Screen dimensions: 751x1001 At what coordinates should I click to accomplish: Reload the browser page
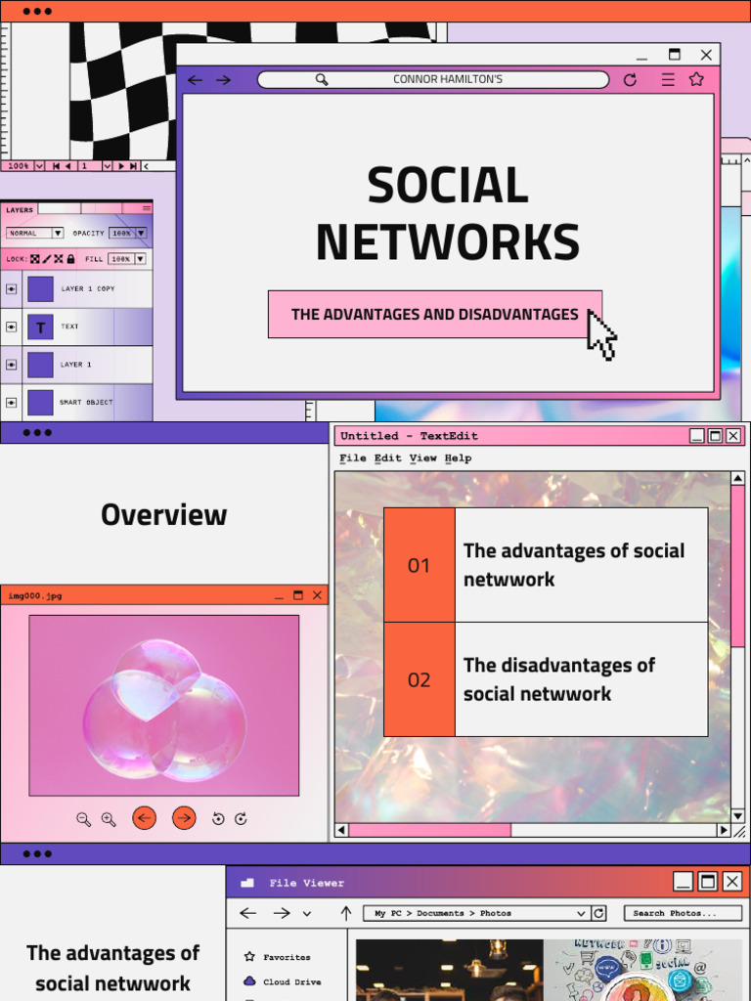point(631,80)
